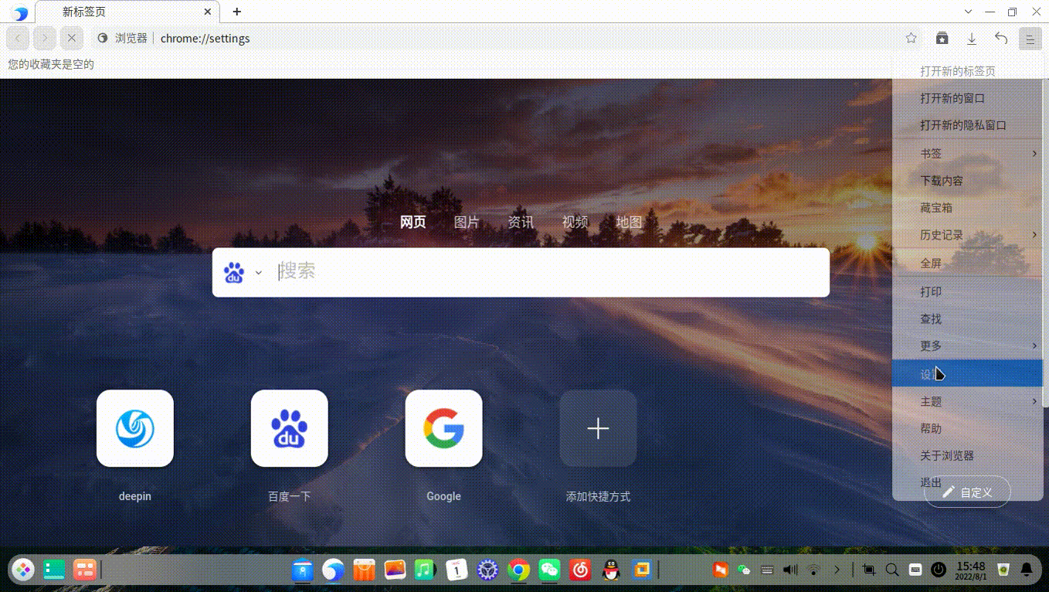This screenshot has width=1049, height=592.
Task: Click the notification bell in the tray
Action: (1027, 570)
